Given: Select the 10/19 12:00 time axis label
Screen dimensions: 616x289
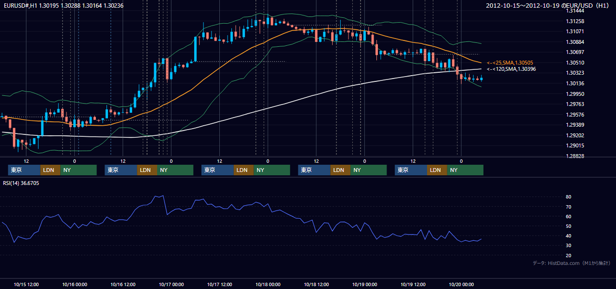Looking at the screenshot, I should coord(413,284).
